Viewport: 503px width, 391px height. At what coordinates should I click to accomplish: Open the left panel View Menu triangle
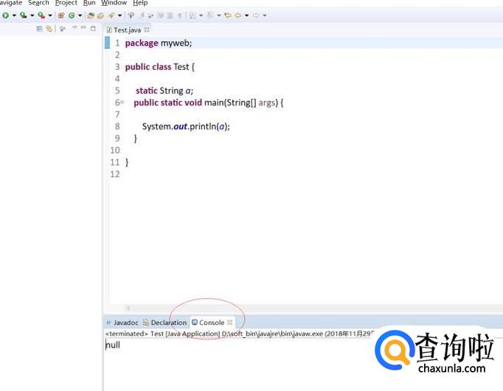coord(74,29)
